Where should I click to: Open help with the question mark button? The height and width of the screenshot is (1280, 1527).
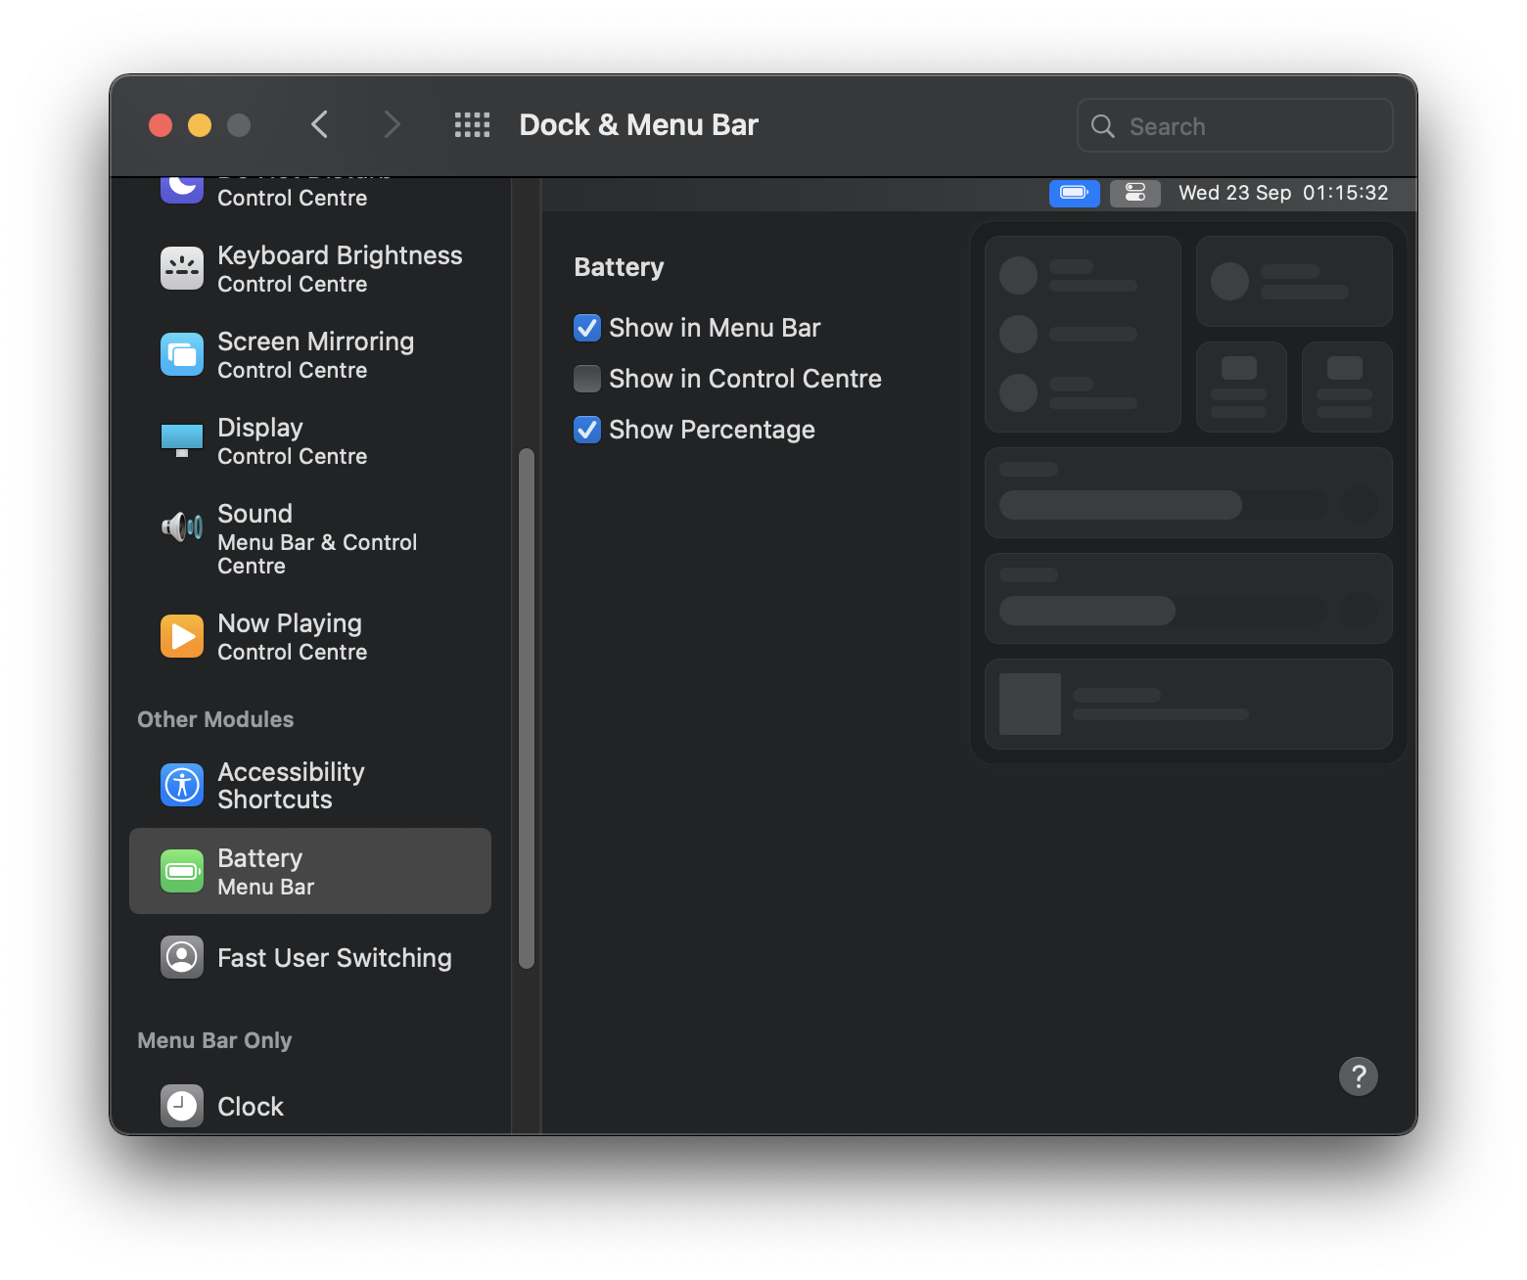pyautogui.click(x=1359, y=1076)
